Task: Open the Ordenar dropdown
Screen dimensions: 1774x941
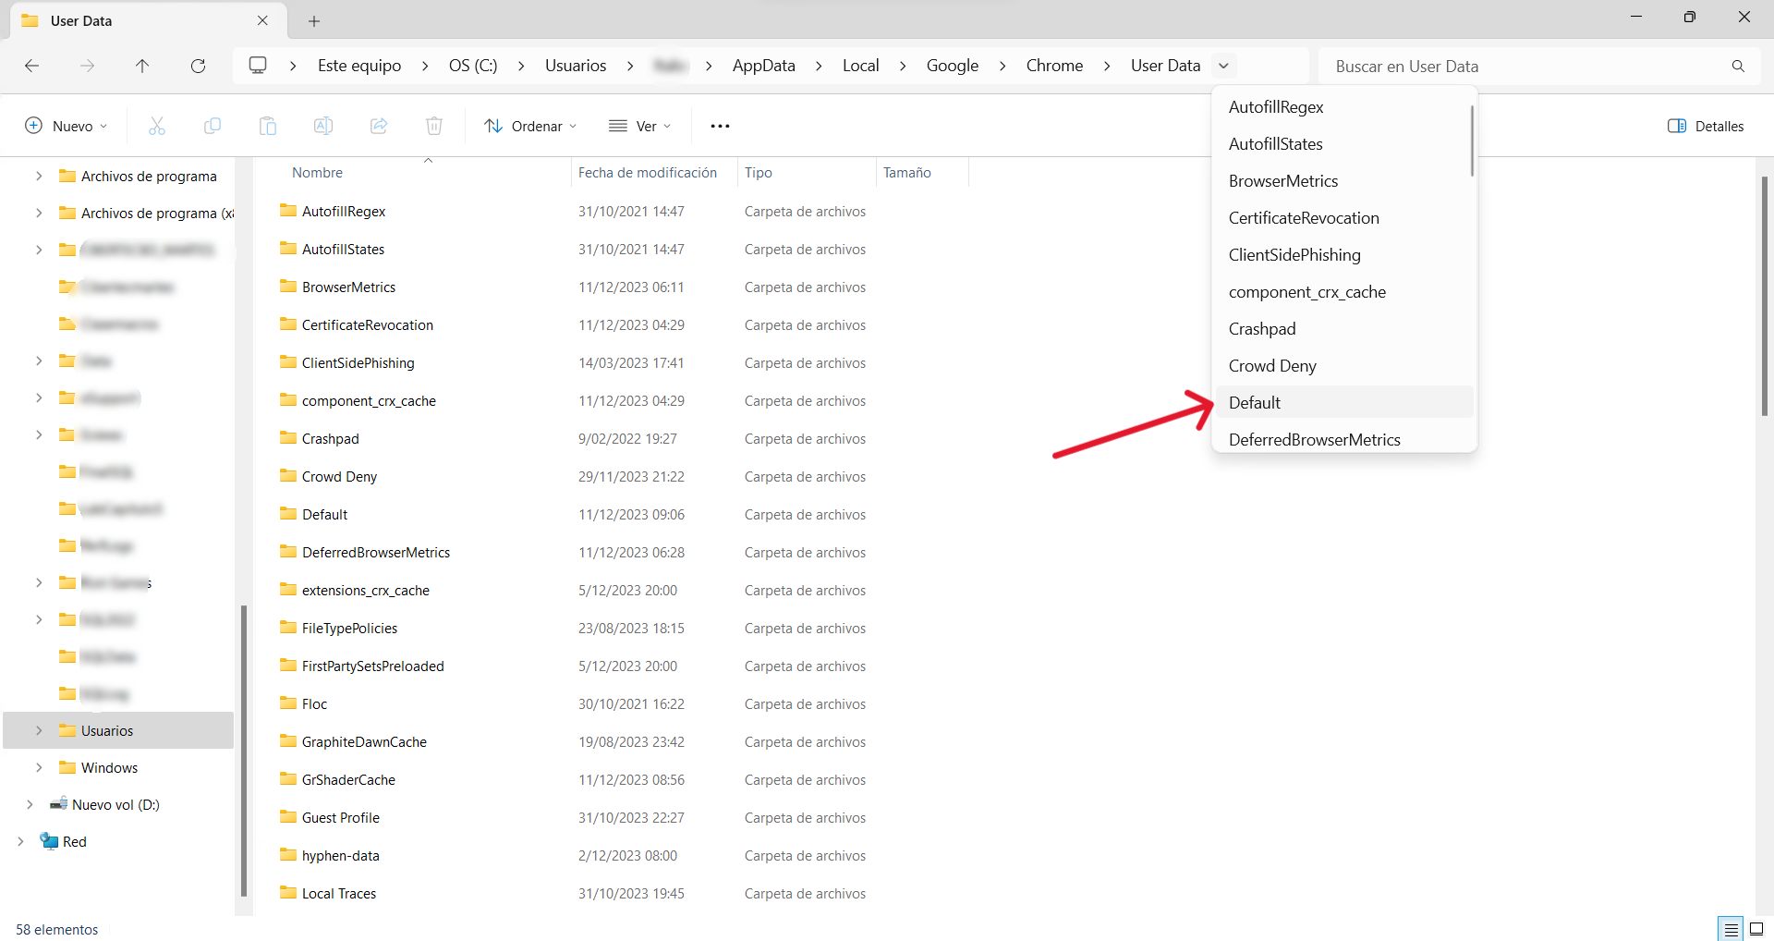Action: click(530, 126)
